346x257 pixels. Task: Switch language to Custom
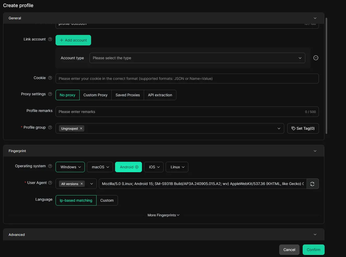coord(107,200)
